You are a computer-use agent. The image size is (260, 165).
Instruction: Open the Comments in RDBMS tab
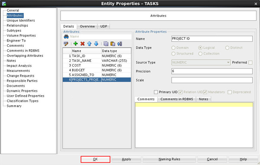tap(177, 99)
